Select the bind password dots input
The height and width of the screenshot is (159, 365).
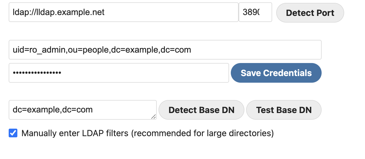coord(119,73)
